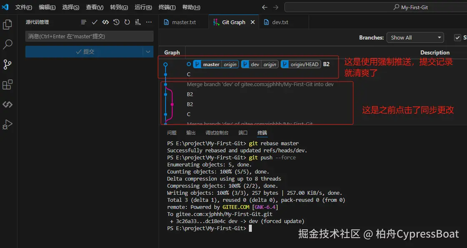Screen dimensions: 467x248
Task: Switch source control to list view icon
Action: (84, 22)
